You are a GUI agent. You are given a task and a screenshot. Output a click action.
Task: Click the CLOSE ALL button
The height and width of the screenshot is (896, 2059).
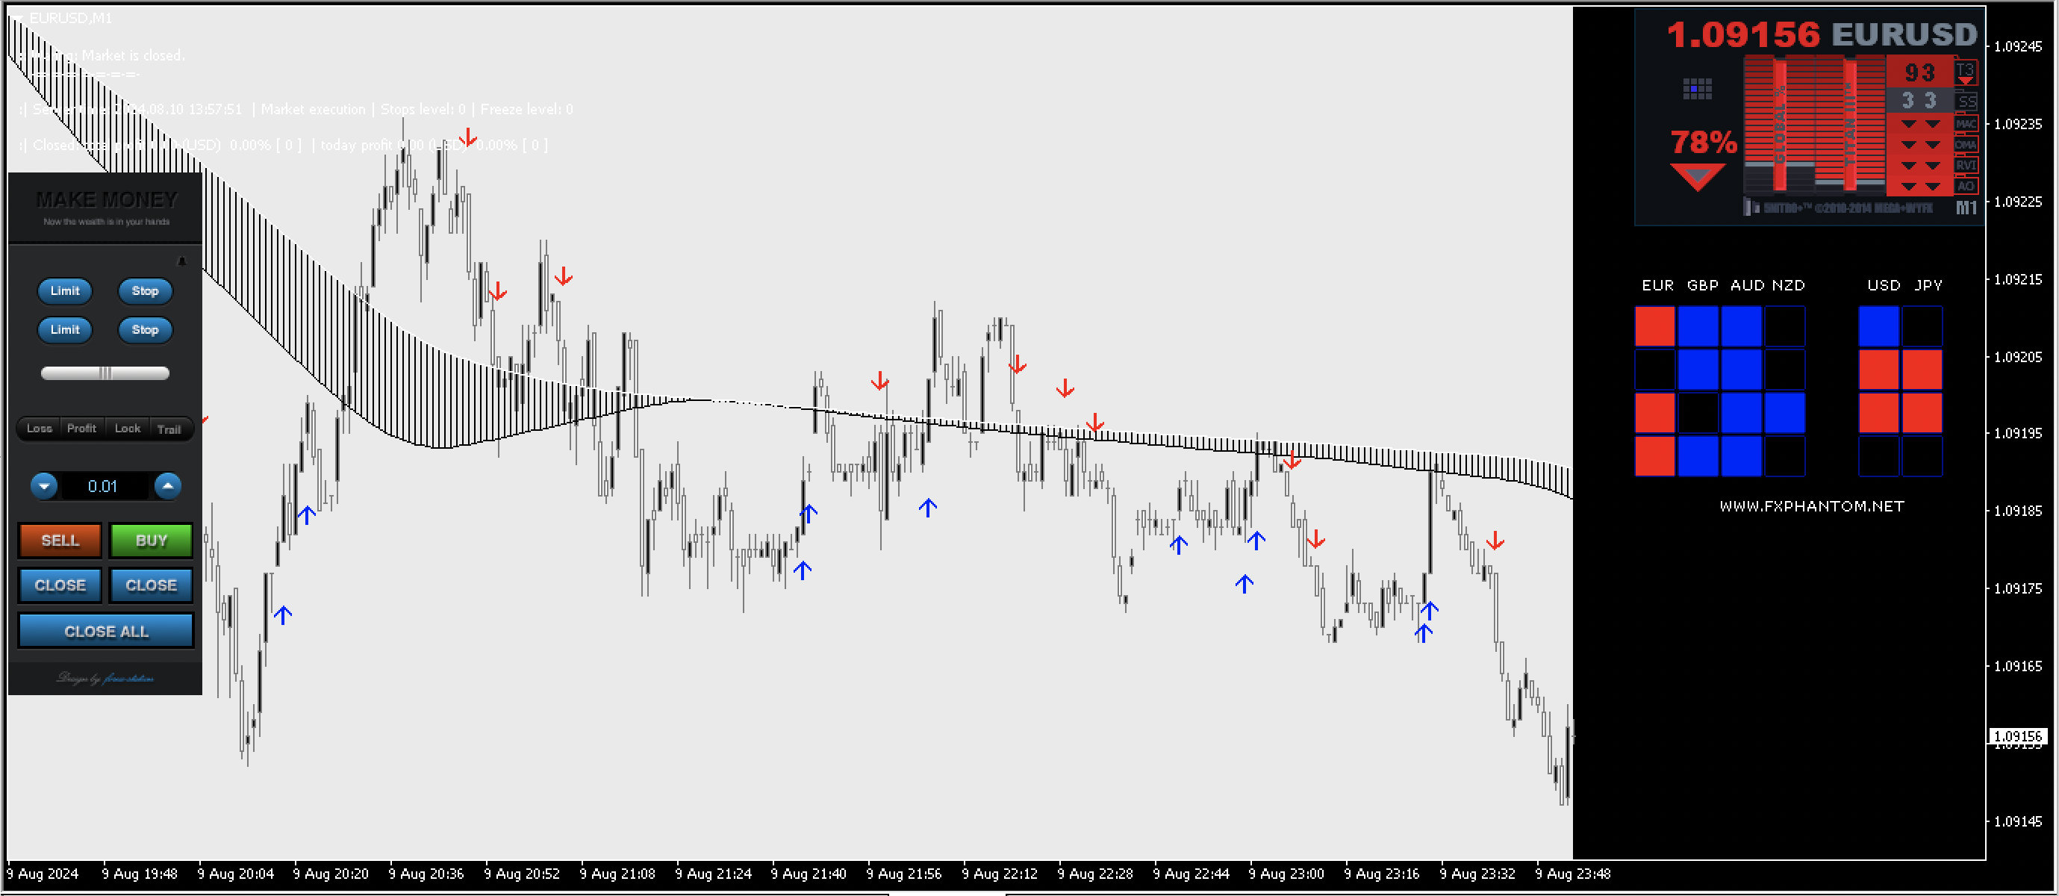click(105, 631)
